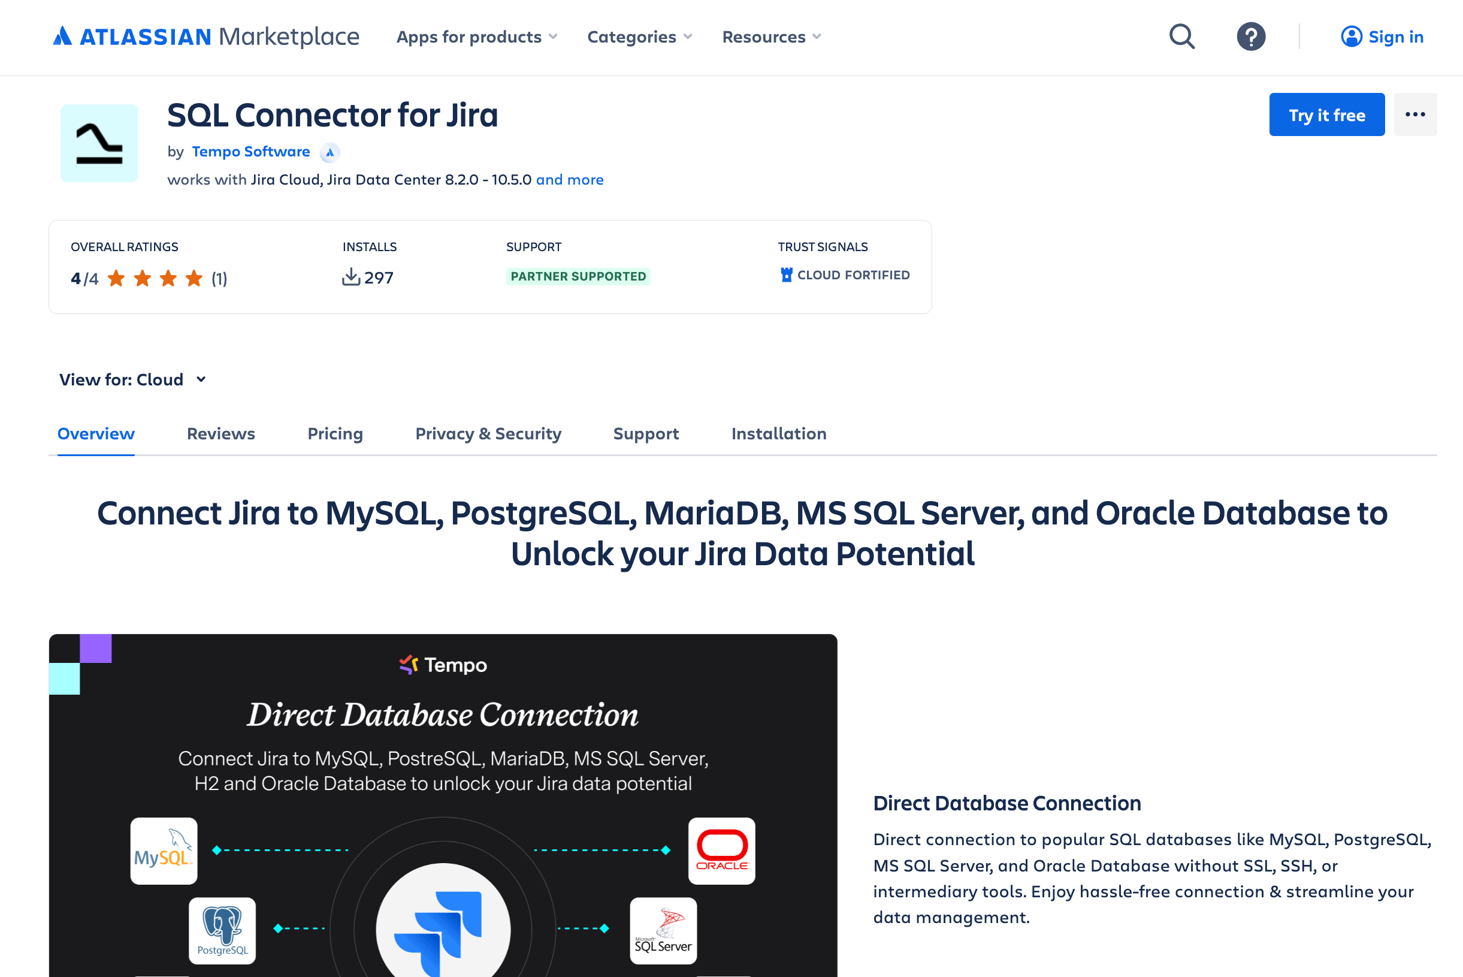Screen dimensions: 1463x977
Task: Click the help question mark icon
Action: tap(1250, 37)
